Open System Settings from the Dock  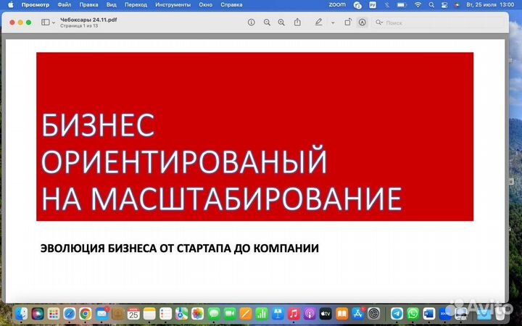(374, 314)
